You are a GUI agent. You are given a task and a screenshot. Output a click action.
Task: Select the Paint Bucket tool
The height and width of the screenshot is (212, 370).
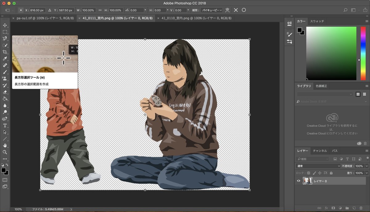point(5,99)
